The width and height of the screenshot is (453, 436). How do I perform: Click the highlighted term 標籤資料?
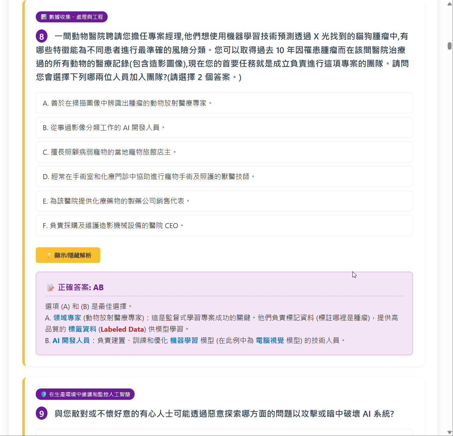(82, 329)
